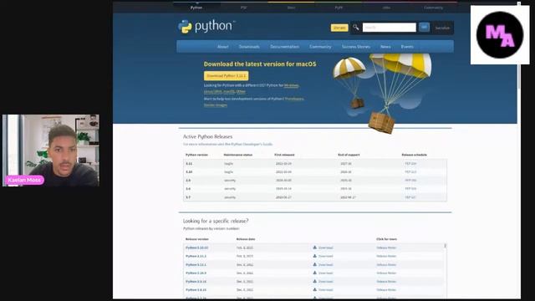Image resolution: width=535 pixels, height=301 pixels.
Task: Click the presenter webcam thumbnail
Action: [51, 150]
